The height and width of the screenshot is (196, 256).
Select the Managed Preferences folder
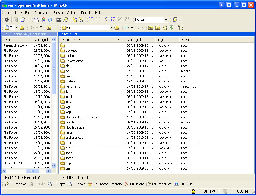81,117
